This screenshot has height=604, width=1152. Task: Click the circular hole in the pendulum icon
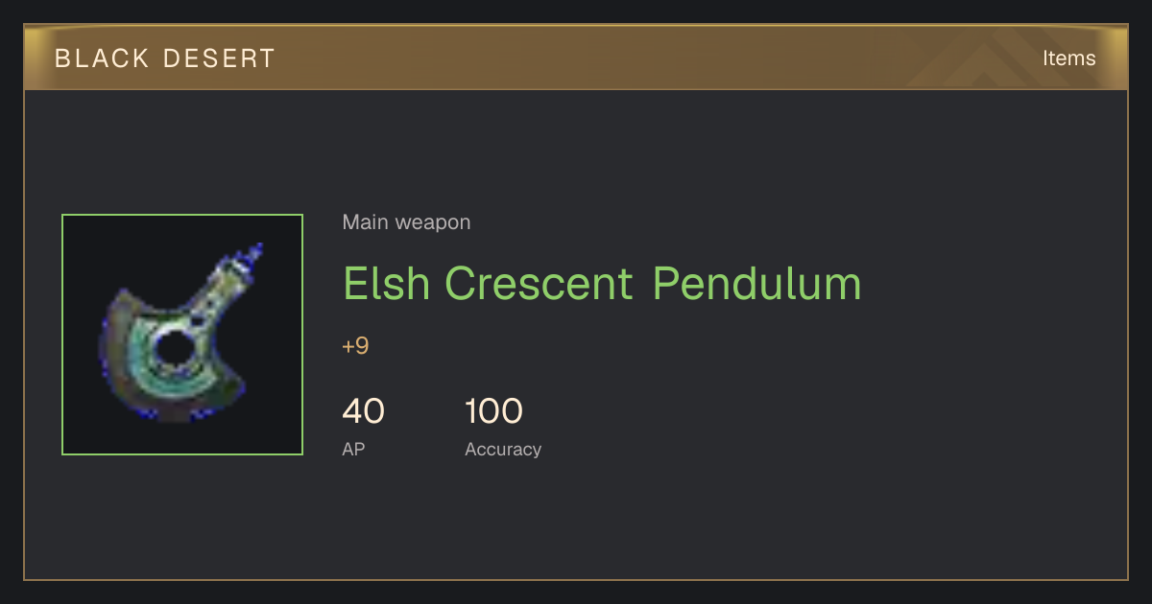click(x=175, y=348)
